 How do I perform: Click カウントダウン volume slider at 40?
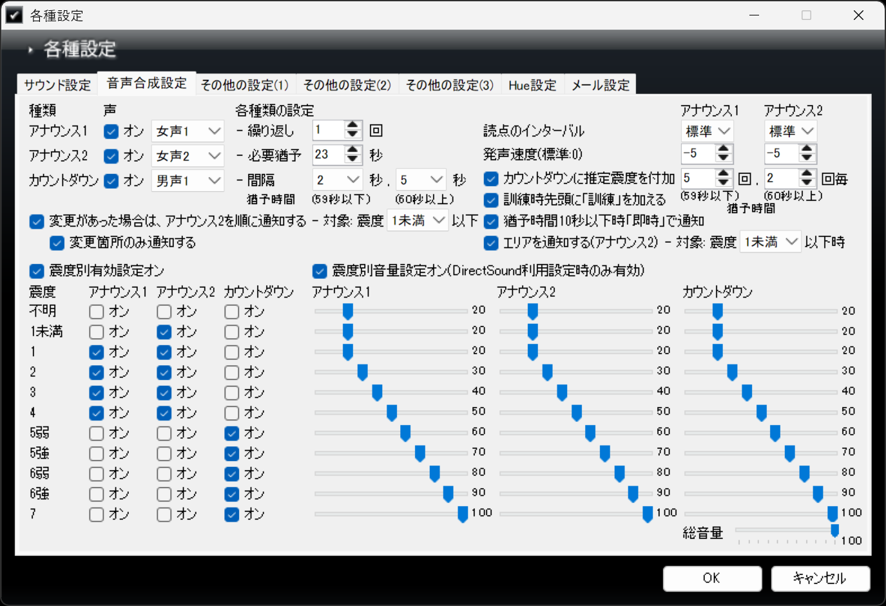click(747, 392)
